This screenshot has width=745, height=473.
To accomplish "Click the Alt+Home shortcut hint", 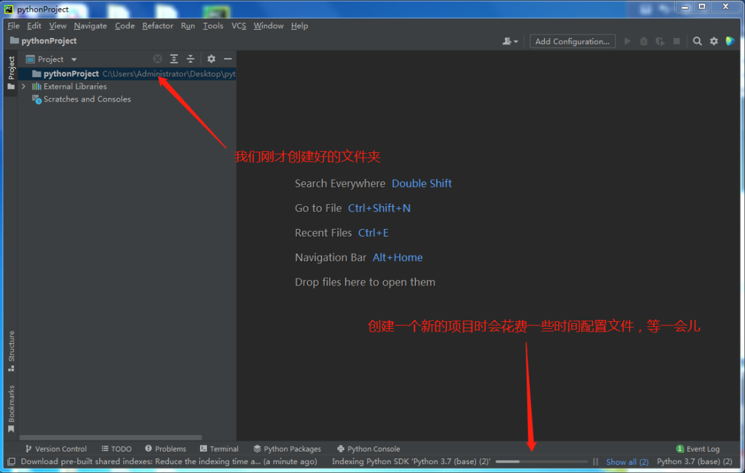I will point(398,257).
